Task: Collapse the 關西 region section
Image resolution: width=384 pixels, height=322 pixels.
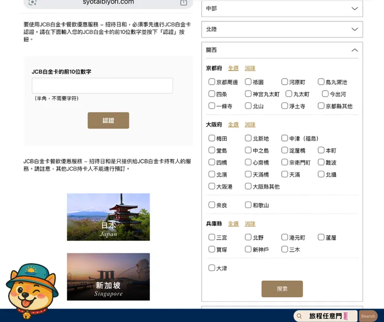Action: pyautogui.click(x=282, y=50)
